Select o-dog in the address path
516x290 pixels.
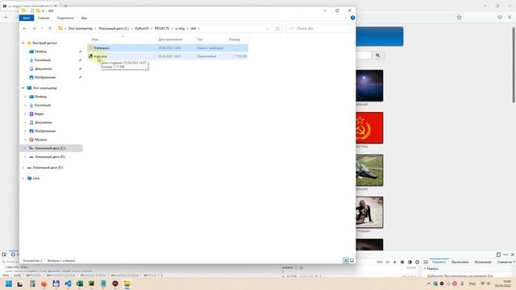coord(180,29)
